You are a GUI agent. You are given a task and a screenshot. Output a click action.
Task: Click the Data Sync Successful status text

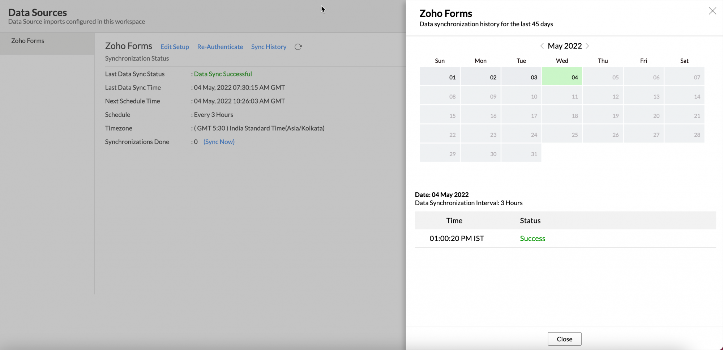(x=223, y=74)
